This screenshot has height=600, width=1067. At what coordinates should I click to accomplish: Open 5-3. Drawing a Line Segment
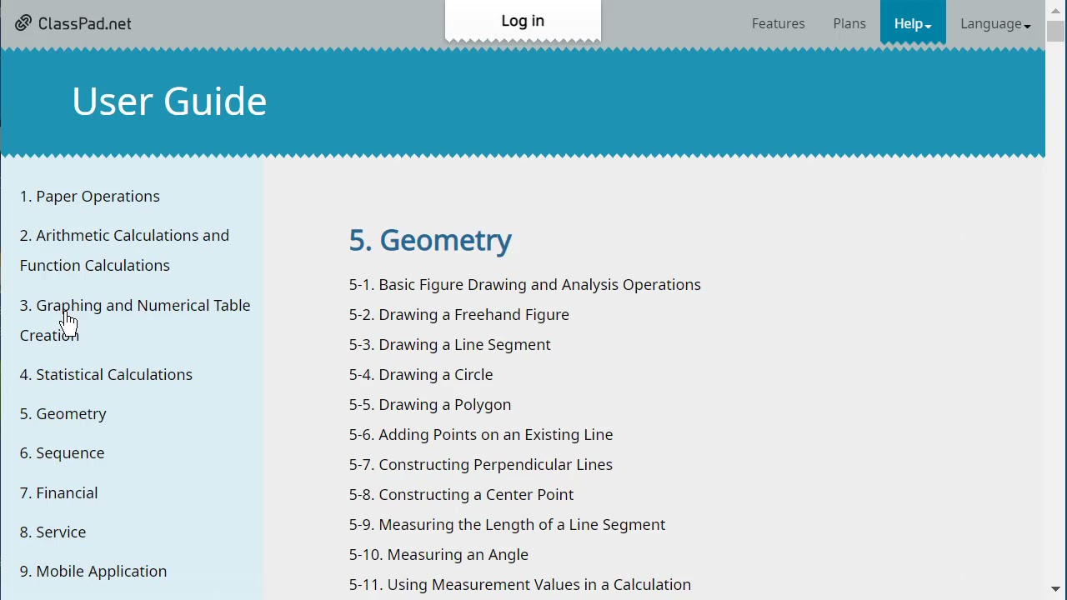click(450, 344)
